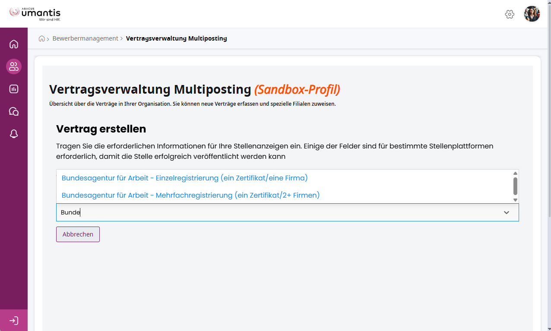Select the Bewerbermanagement people icon in sidebar
The height and width of the screenshot is (331, 551).
point(14,66)
